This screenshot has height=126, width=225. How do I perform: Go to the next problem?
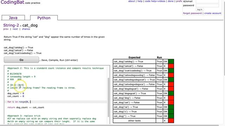pyautogui.click(x=15, y=29)
